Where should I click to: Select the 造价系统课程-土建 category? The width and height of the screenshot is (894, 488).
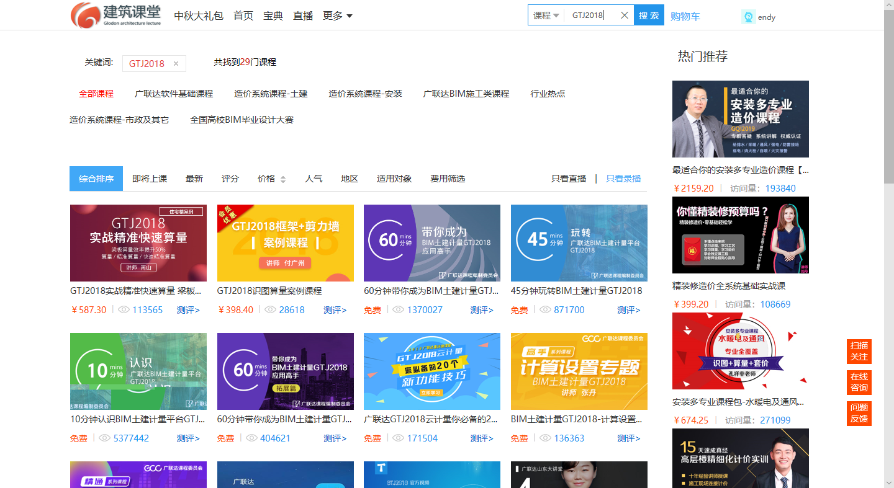(271, 94)
